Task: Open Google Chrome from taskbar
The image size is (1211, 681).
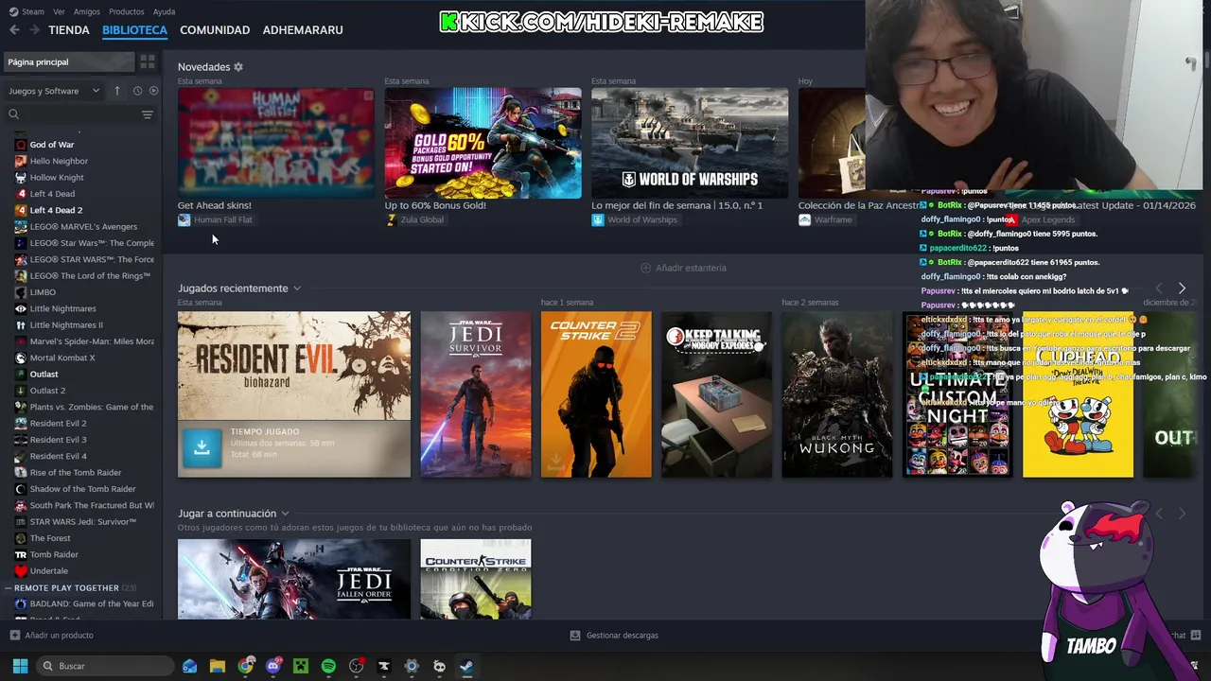Action: point(246,666)
